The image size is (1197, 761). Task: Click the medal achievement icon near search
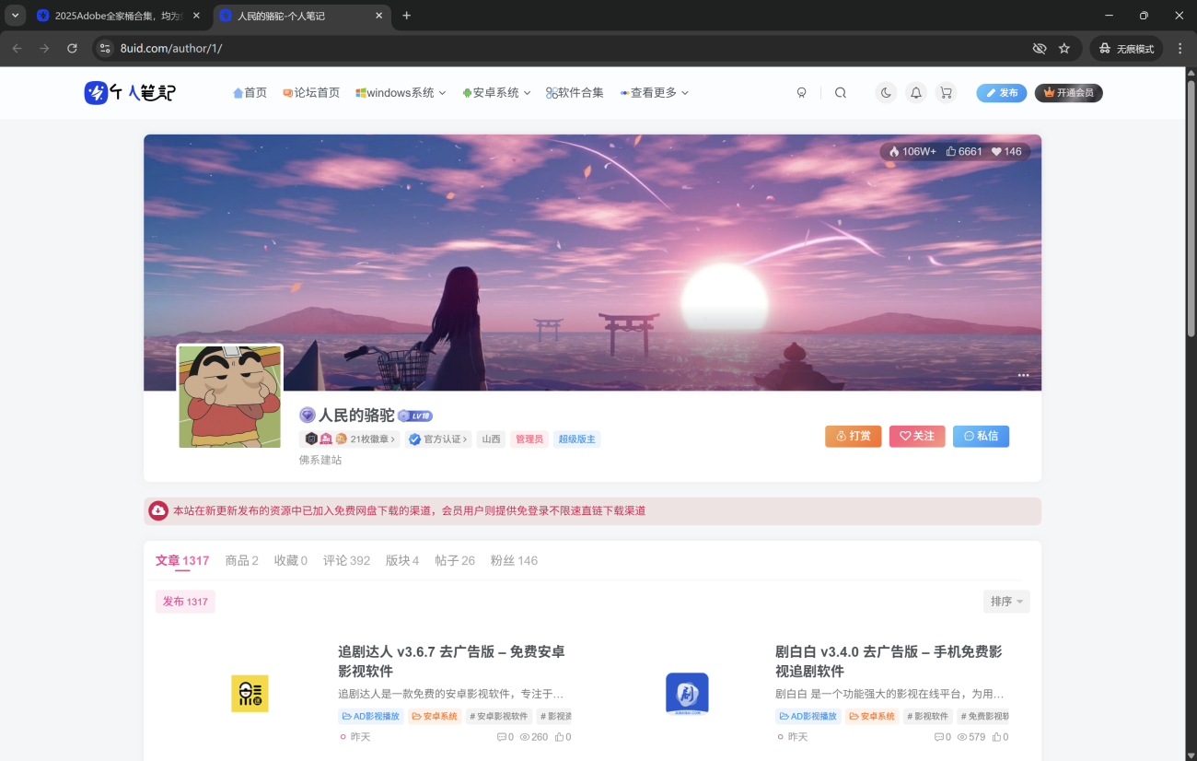(801, 92)
